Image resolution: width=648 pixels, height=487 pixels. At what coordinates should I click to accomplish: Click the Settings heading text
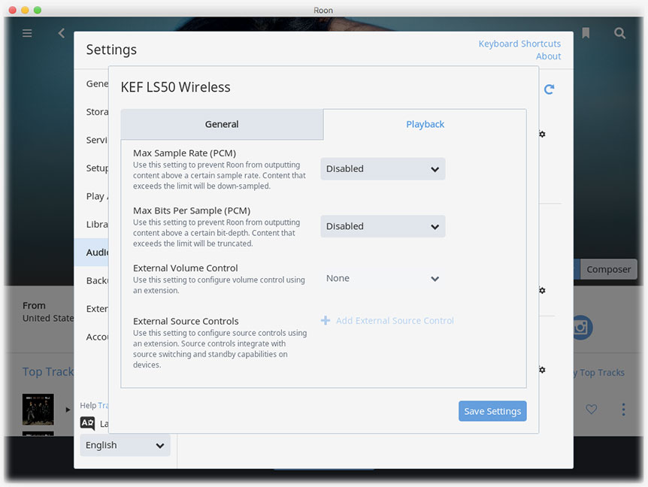click(x=111, y=50)
